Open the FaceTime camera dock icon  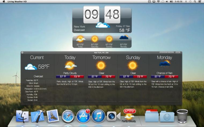(x=114, y=116)
